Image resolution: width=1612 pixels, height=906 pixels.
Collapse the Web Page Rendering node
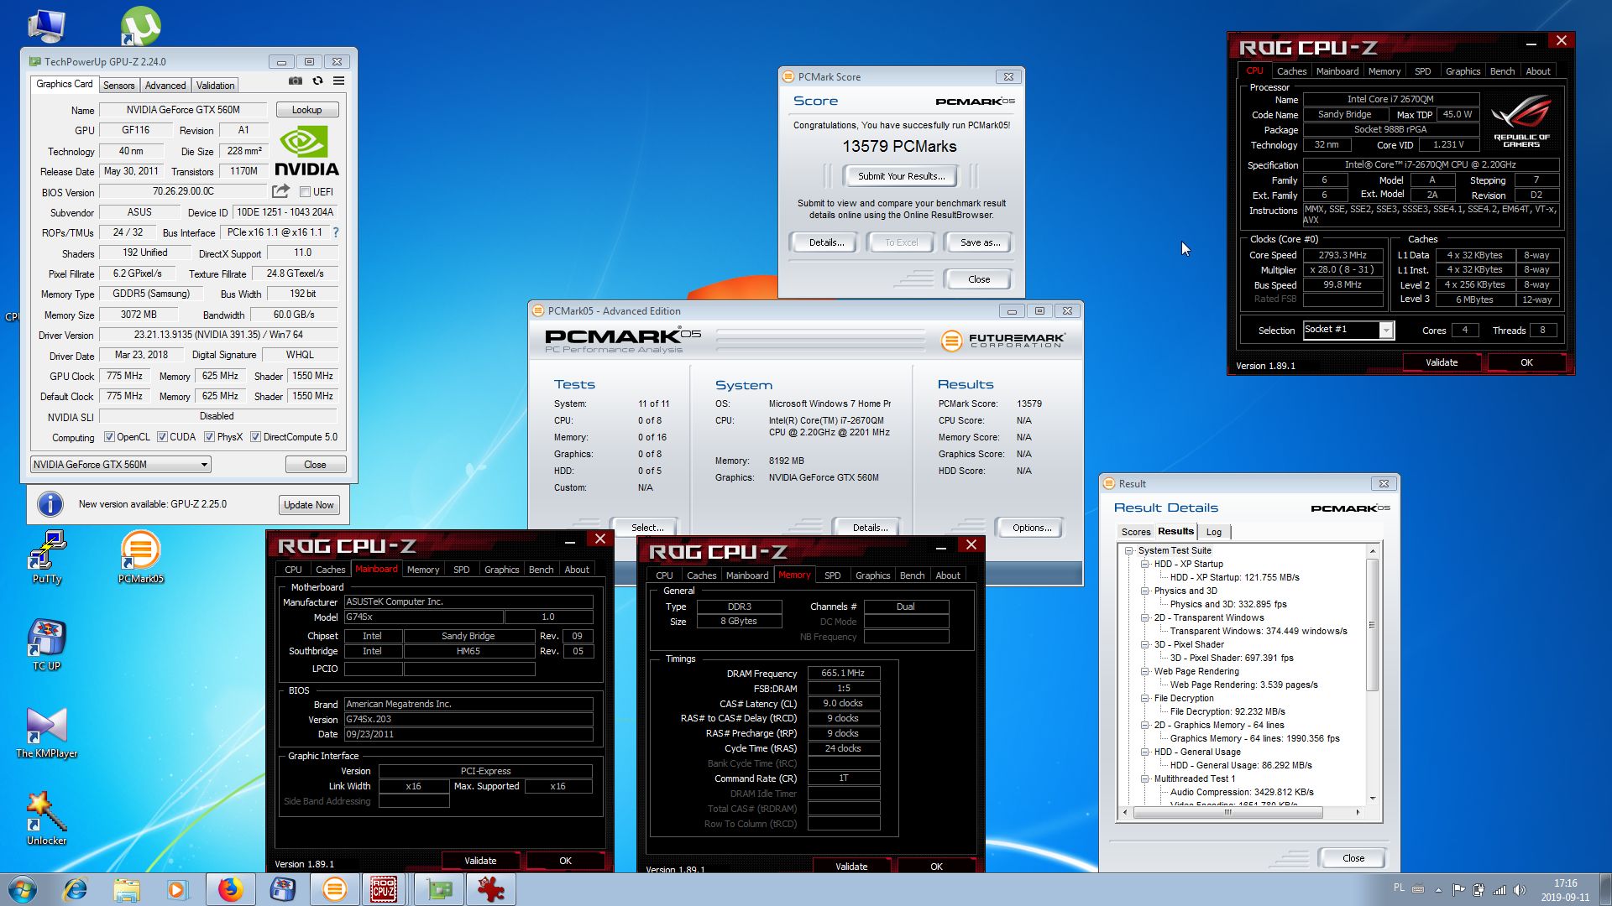click(x=1144, y=672)
